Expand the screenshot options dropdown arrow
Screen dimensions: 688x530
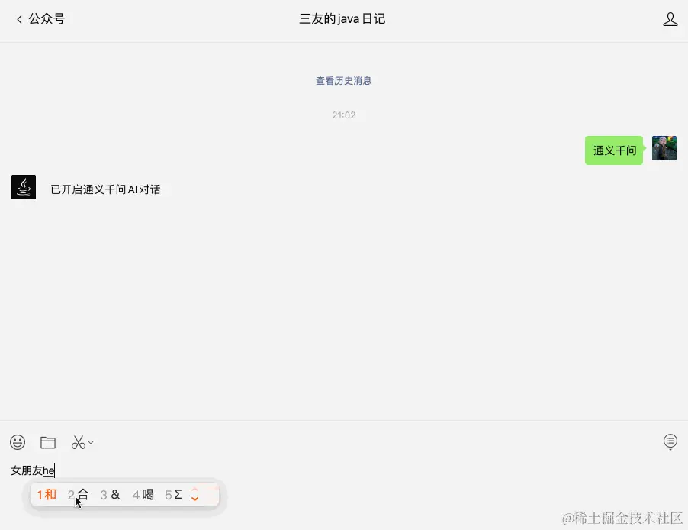coord(91,442)
